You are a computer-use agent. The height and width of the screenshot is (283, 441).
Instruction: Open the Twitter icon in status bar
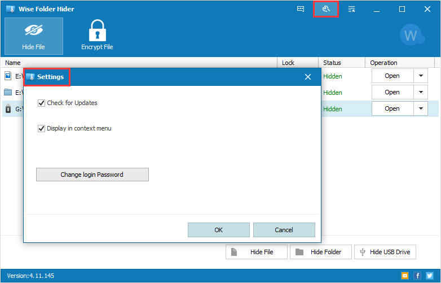coord(430,276)
